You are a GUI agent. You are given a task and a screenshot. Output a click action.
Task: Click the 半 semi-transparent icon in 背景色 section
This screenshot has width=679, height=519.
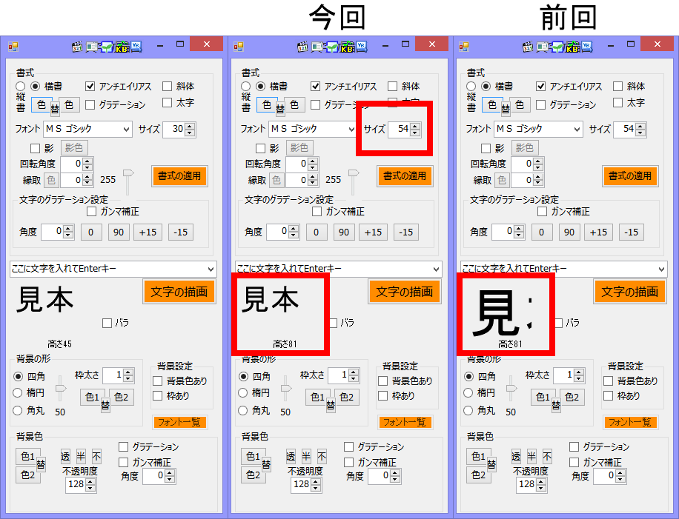click(x=80, y=455)
